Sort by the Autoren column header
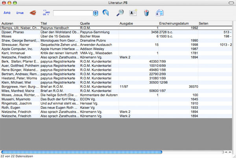Viewport: 236px width, 158px height. pos(20,24)
